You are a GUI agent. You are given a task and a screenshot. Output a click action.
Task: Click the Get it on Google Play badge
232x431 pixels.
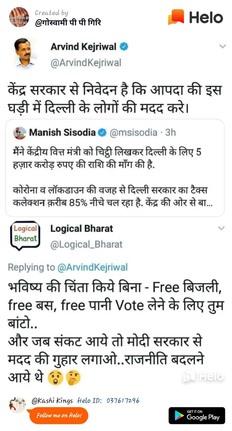[x=197, y=416]
